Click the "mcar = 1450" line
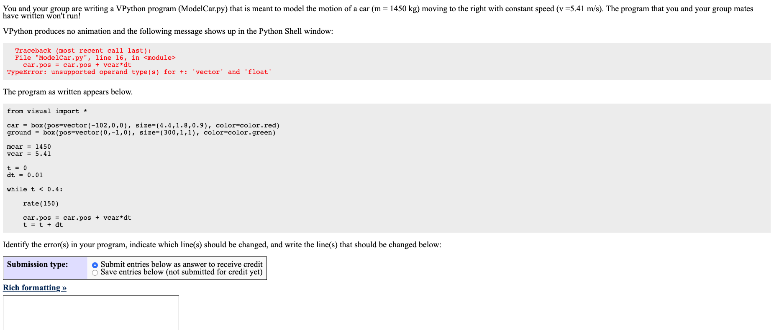The image size is (774, 330). (29, 147)
